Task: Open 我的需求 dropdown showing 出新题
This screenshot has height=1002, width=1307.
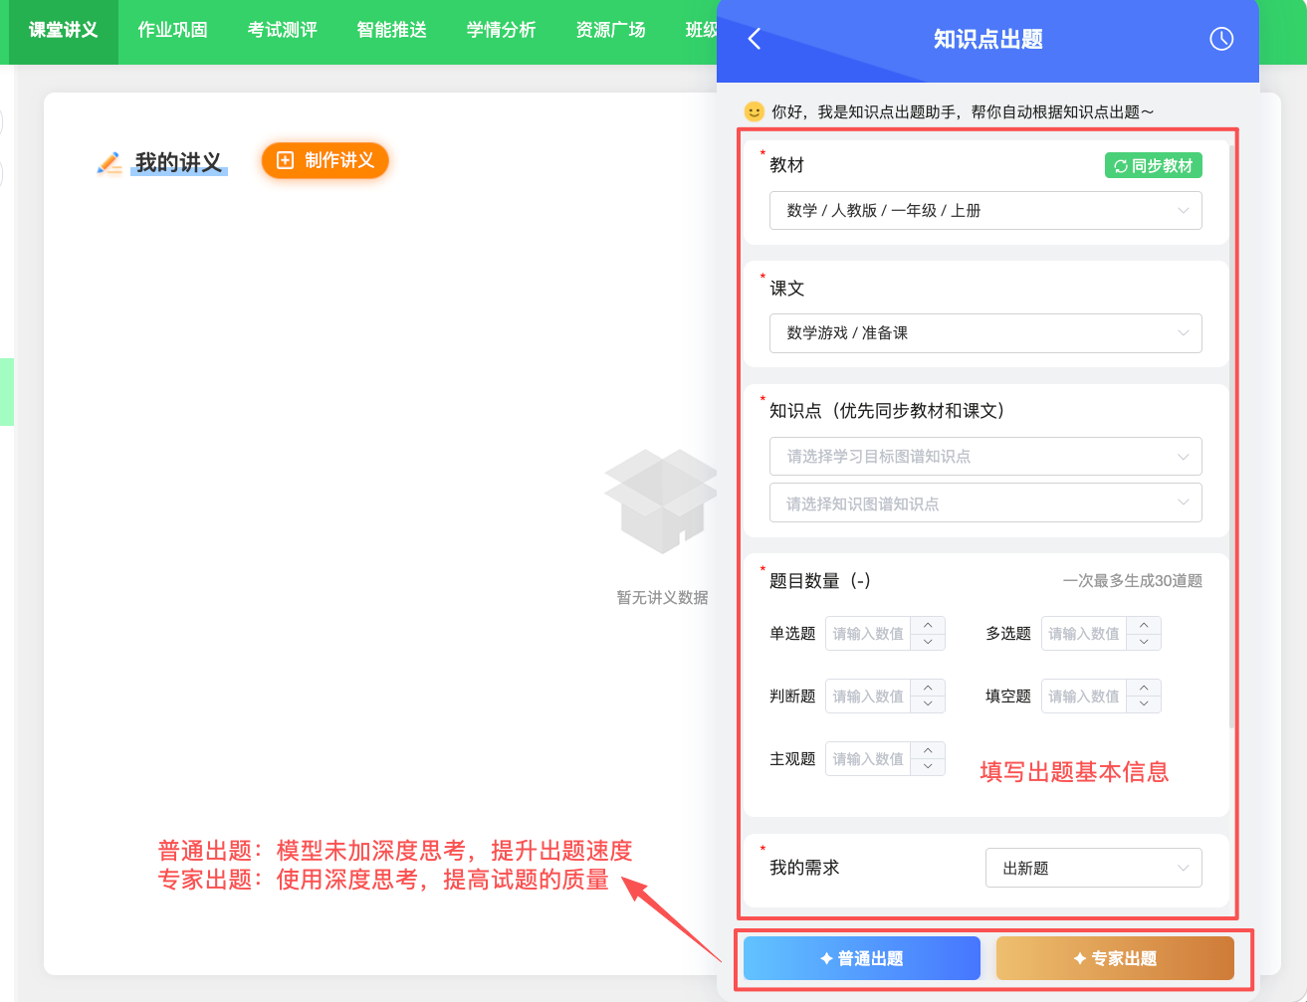Action: click(1094, 868)
